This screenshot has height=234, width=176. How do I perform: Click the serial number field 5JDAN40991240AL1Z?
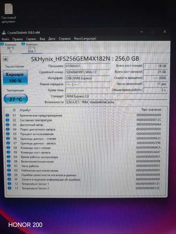click(x=87, y=72)
